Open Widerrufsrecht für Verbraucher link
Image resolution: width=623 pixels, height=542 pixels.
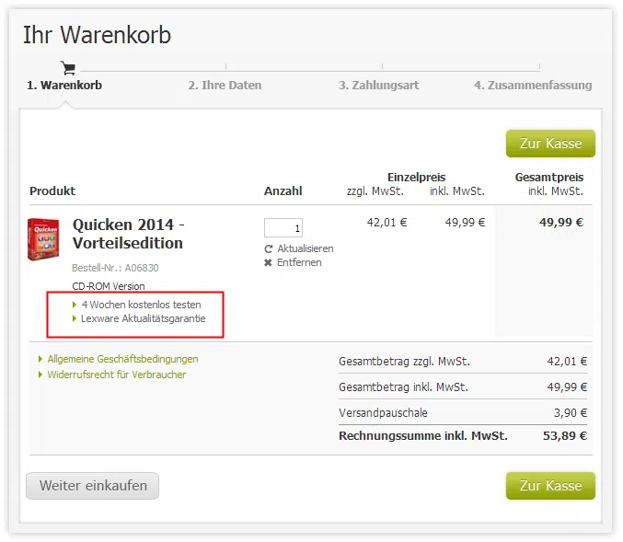click(117, 375)
